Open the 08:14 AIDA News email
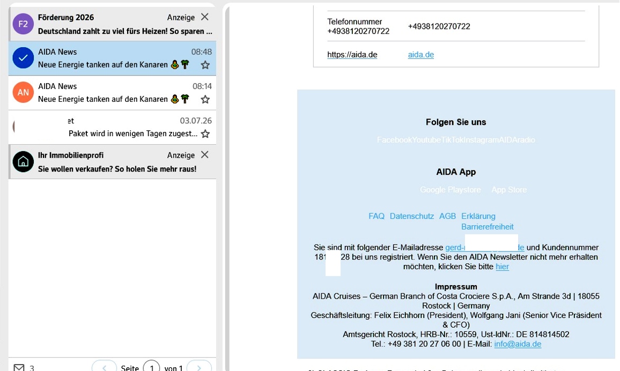The width and height of the screenshot is (620, 371). [x=112, y=92]
